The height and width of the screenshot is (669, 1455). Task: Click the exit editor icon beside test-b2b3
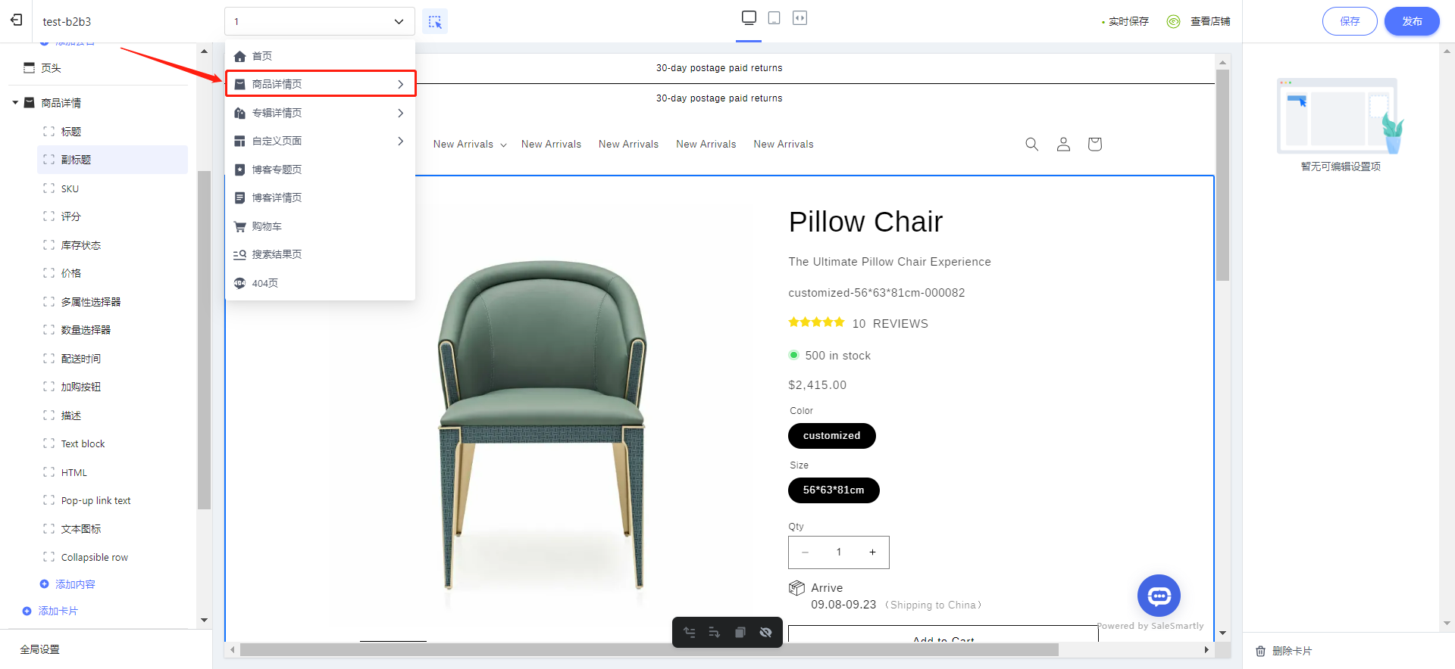(17, 20)
